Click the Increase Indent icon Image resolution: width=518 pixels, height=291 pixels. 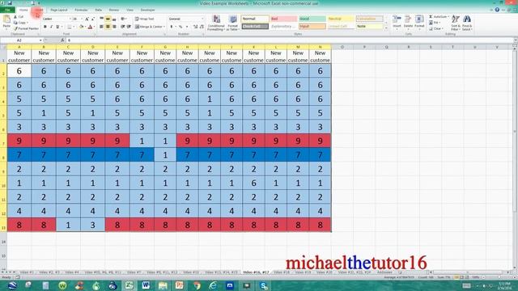point(129,27)
